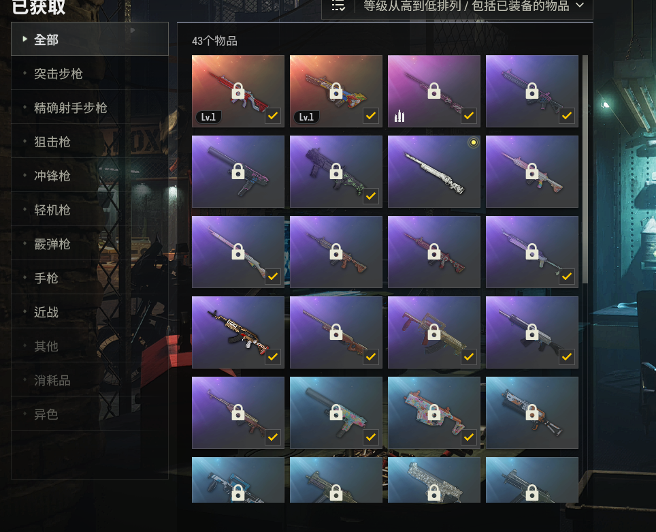This screenshot has width=656, height=532.
Task: Click lock icon on suppressed purple SMG skin
Action: pos(238,171)
